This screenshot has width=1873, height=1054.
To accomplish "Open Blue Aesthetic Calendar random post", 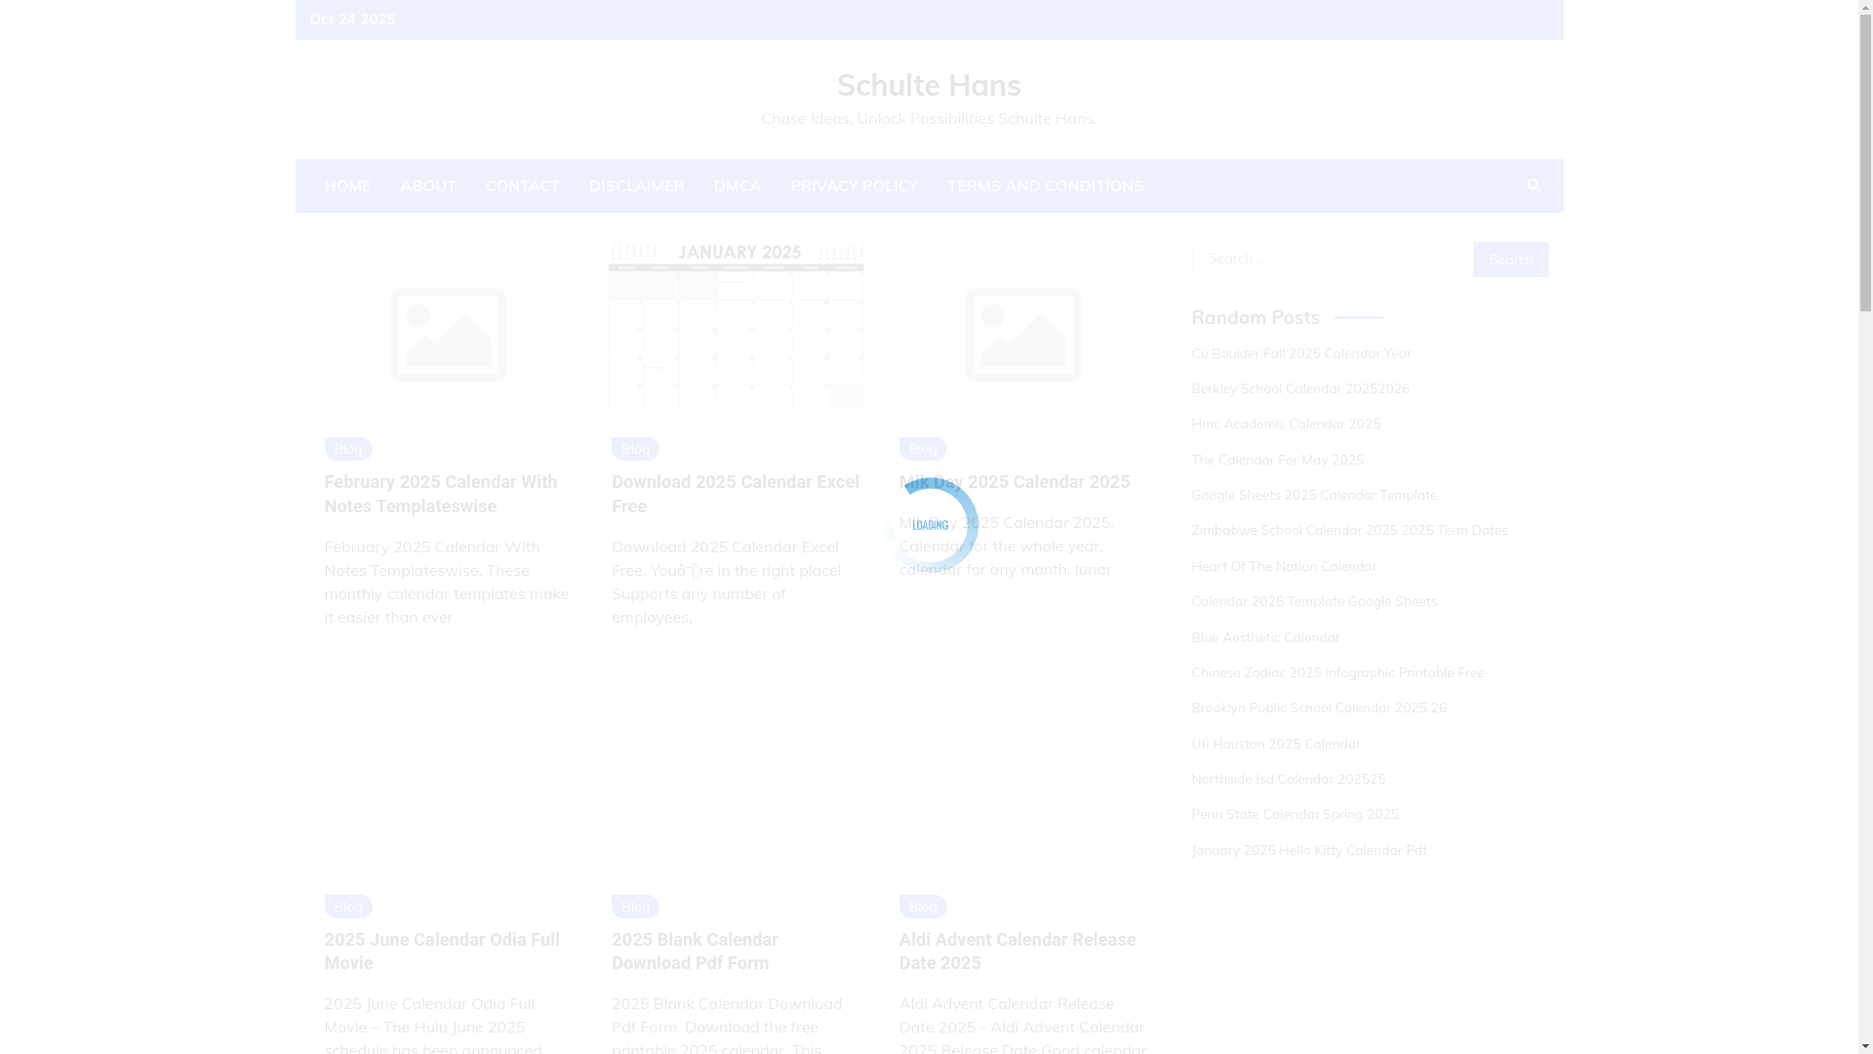I will tap(1265, 637).
